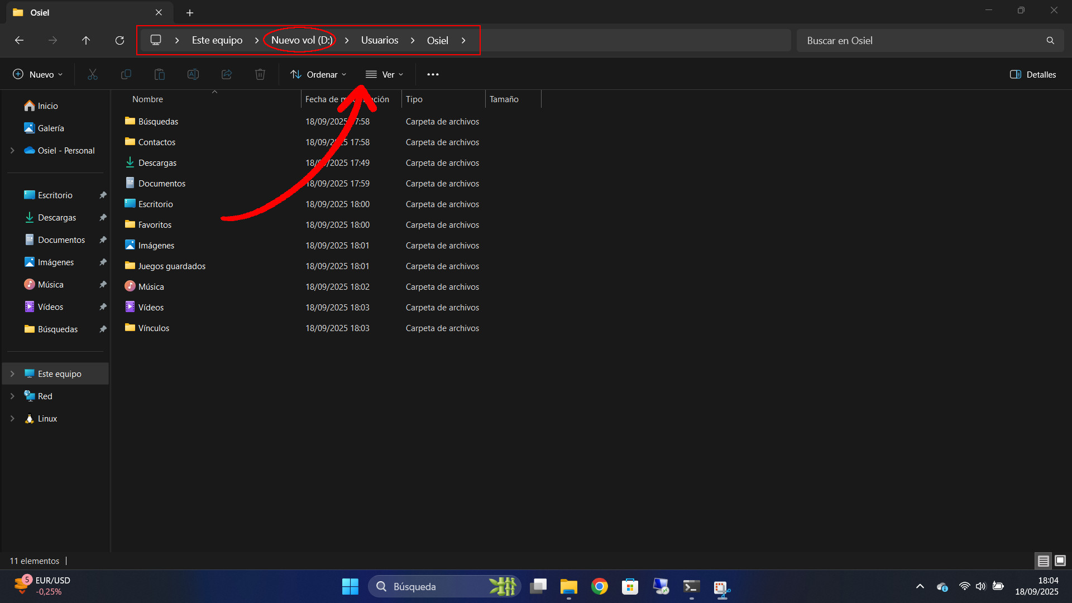Switch to details list view in status bar
The image size is (1072, 603).
tap(1043, 561)
